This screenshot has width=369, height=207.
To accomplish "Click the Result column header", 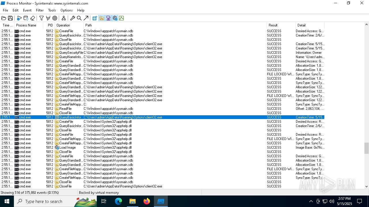I will (x=281, y=25).
